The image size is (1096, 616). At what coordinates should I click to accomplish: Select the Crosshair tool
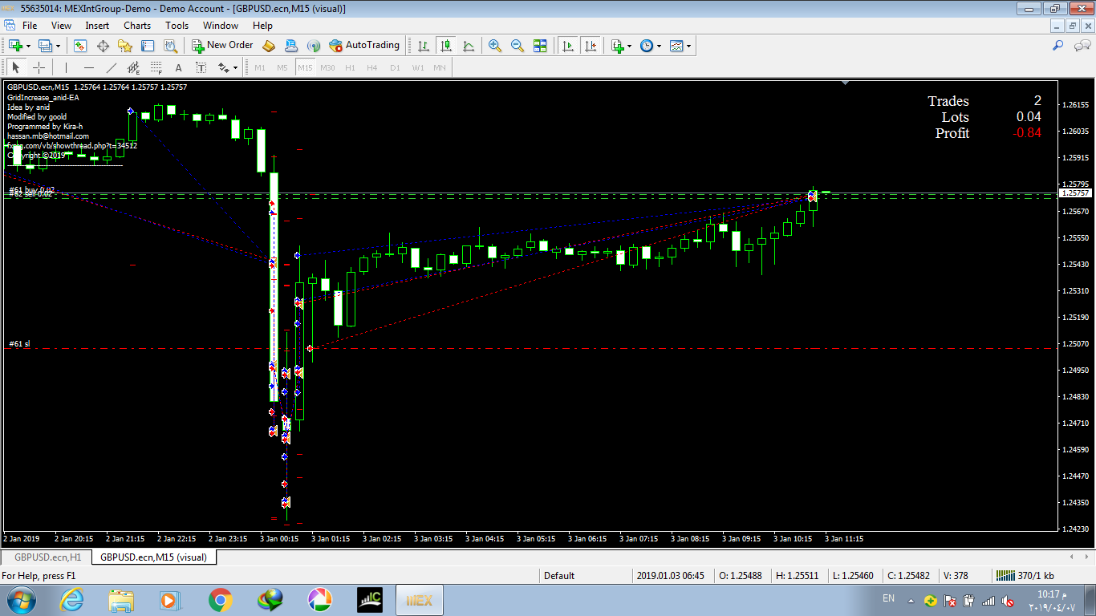pyautogui.click(x=39, y=68)
